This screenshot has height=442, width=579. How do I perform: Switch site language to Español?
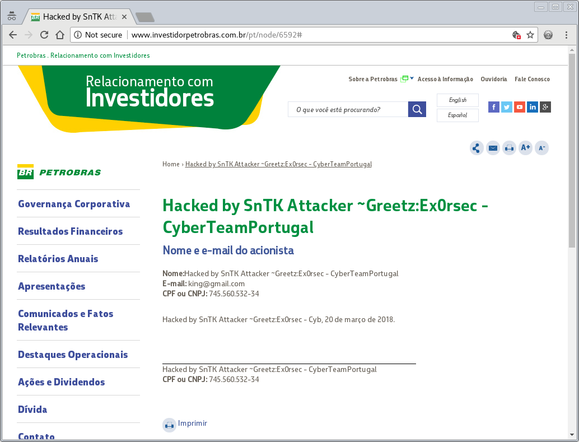click(x=457, y=115)
